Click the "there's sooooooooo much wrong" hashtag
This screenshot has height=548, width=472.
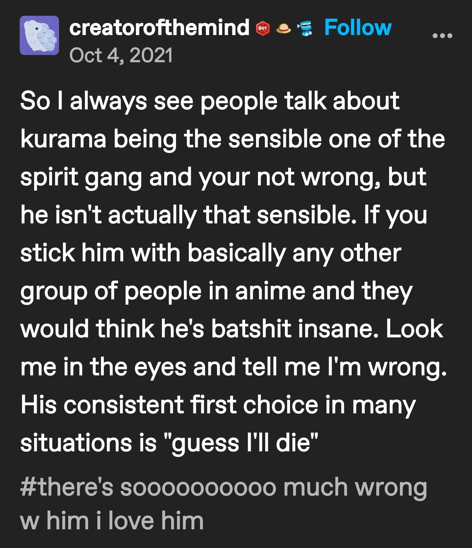pos(224,487)
